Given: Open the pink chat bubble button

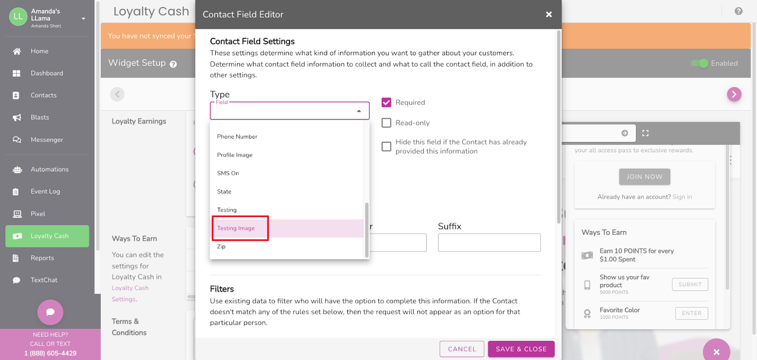Looking at the screenshot, I should coord(50,312).
